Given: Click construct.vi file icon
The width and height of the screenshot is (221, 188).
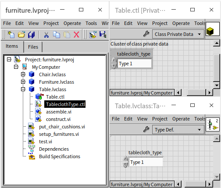Looking at the screenshot, I should [x=38, y=119].
